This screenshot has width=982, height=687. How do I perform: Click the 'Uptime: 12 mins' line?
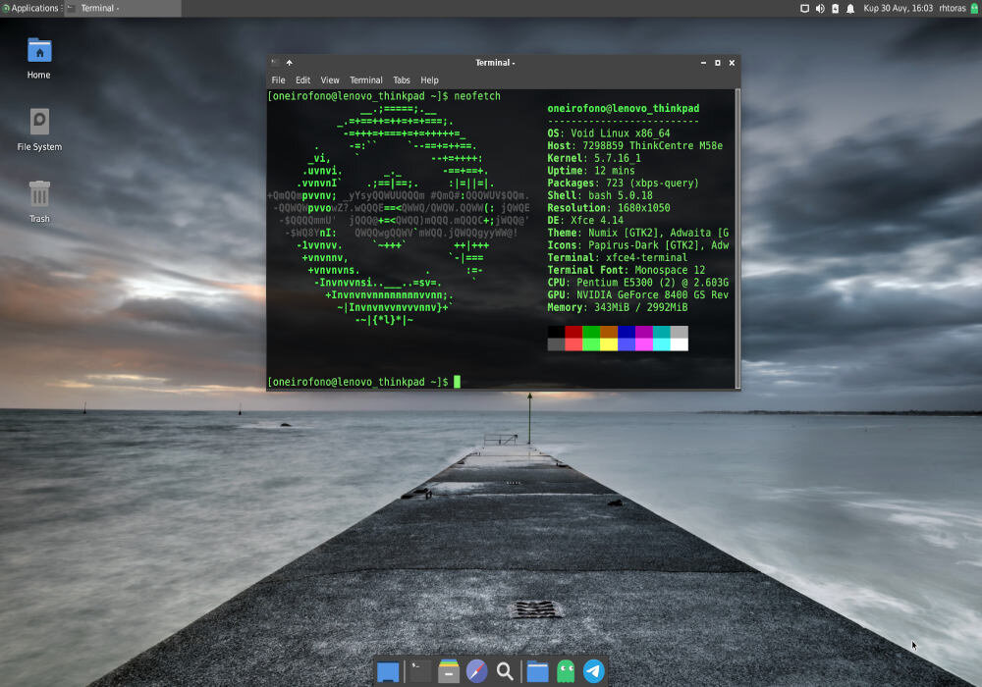(x=591, y=171)
